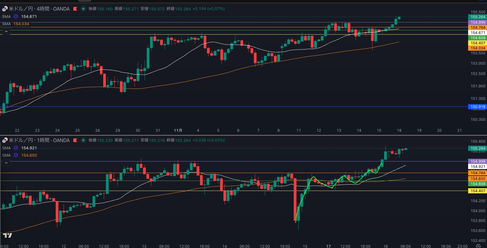Viewport: 487px width, 248px height.
Task: Toggle green market status dot on 4-hour chart
Action: (83, 9)
